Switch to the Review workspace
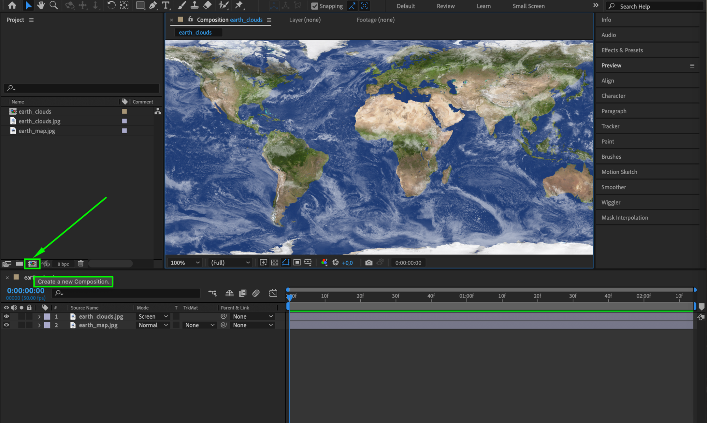The width and height of the screenshot is (707, 423). click(445, 6)
